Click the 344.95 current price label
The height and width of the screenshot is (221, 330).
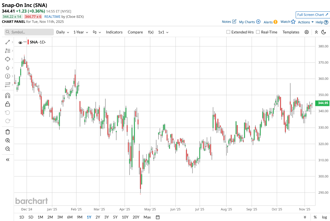pos(323,103)
